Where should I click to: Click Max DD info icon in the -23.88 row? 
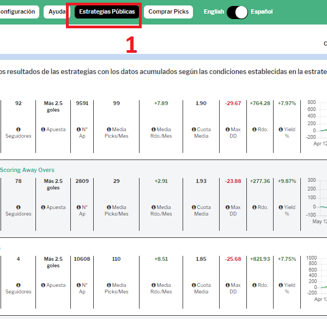point(227,207)
